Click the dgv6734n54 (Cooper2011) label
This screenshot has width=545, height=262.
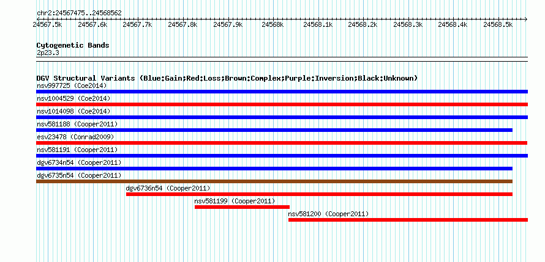tap(79, 162)
